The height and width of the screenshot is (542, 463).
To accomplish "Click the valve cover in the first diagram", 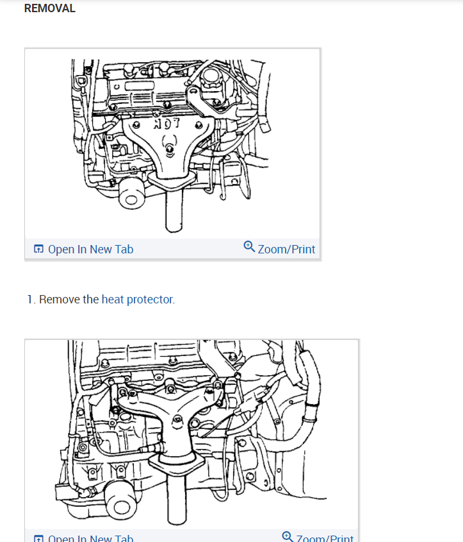I will pos(149,90).
